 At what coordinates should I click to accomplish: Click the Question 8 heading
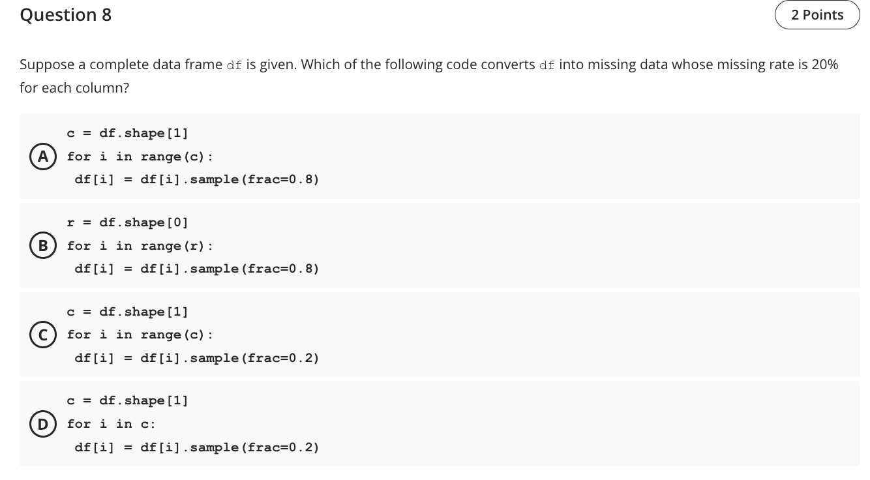(65, 14)
